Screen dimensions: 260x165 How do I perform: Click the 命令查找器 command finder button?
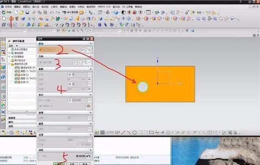pyautogui.click(x=70, y=12)
